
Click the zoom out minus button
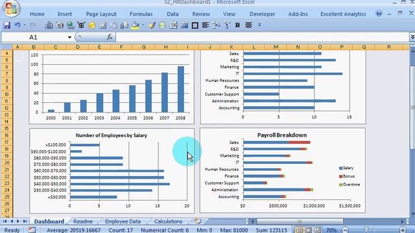tap(345, 230)
